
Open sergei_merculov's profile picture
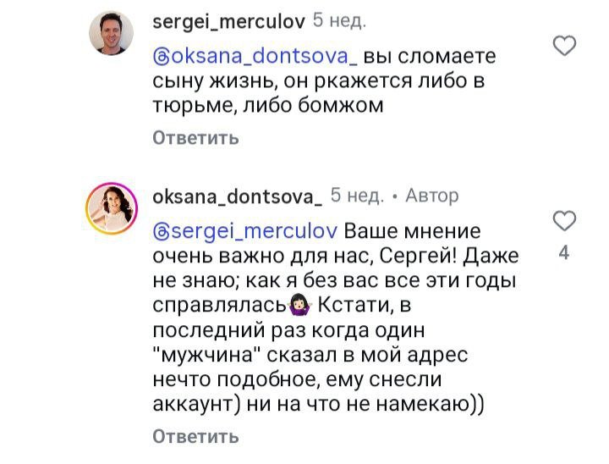click(x=112, y=34)
